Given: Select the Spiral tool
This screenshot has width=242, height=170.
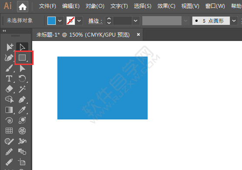Looking at the screenshot, I should 9,120.
